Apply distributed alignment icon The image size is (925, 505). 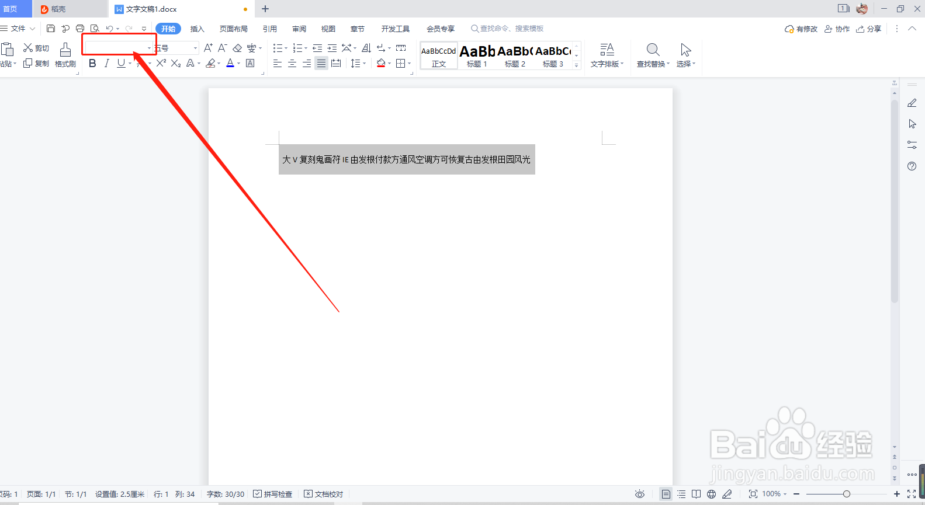tap(336, 63)
